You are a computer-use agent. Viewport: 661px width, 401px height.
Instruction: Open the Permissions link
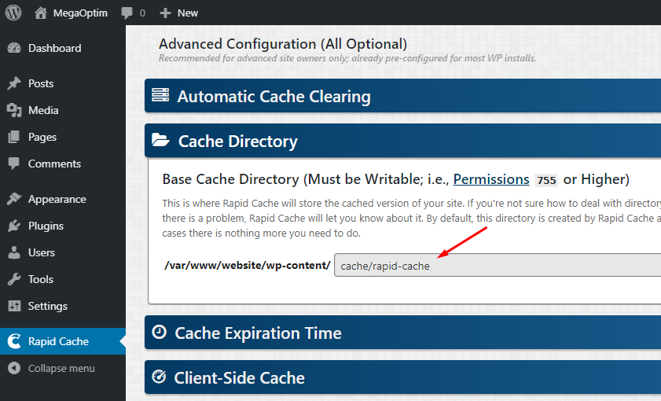coord(491,179)
